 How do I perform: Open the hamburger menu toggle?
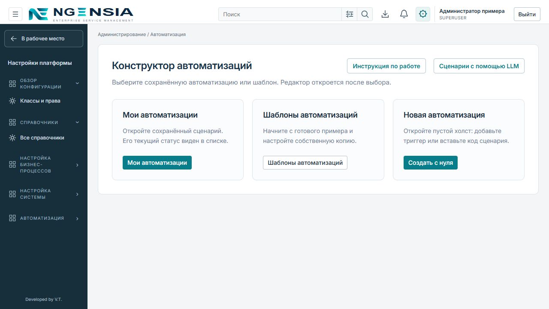[15, 14]
